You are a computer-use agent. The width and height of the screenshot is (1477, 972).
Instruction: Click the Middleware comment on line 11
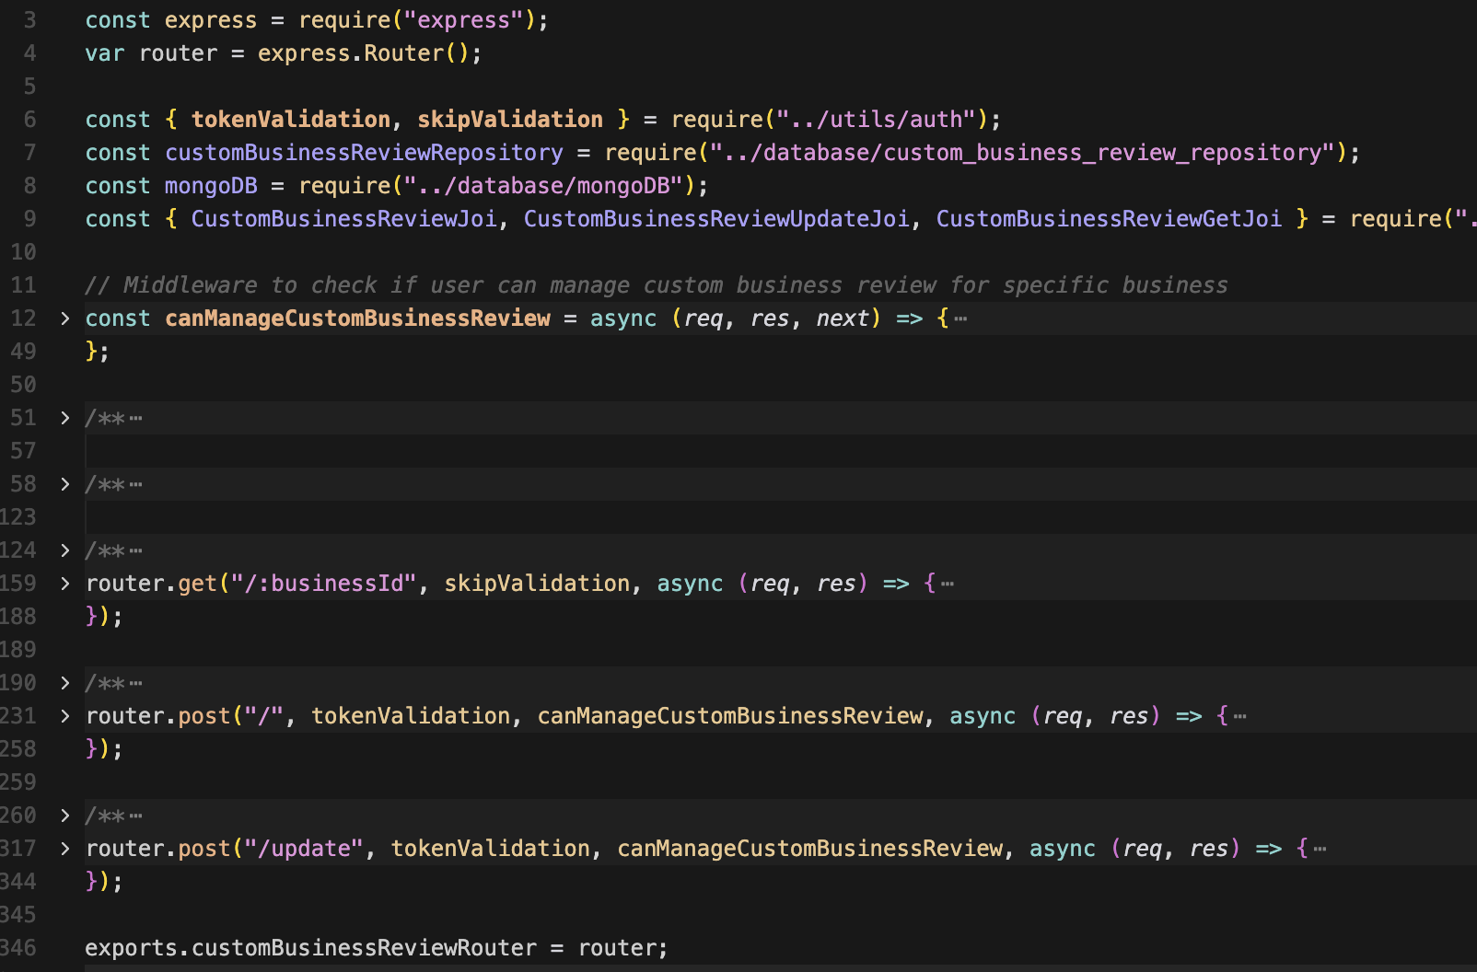[x=656, y=285]
